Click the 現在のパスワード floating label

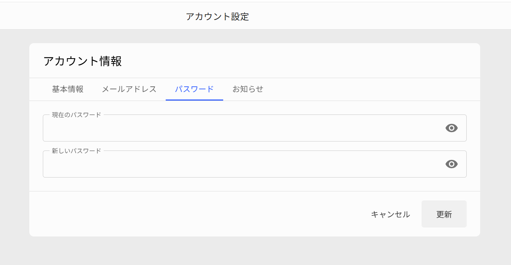tap(77, 115)
